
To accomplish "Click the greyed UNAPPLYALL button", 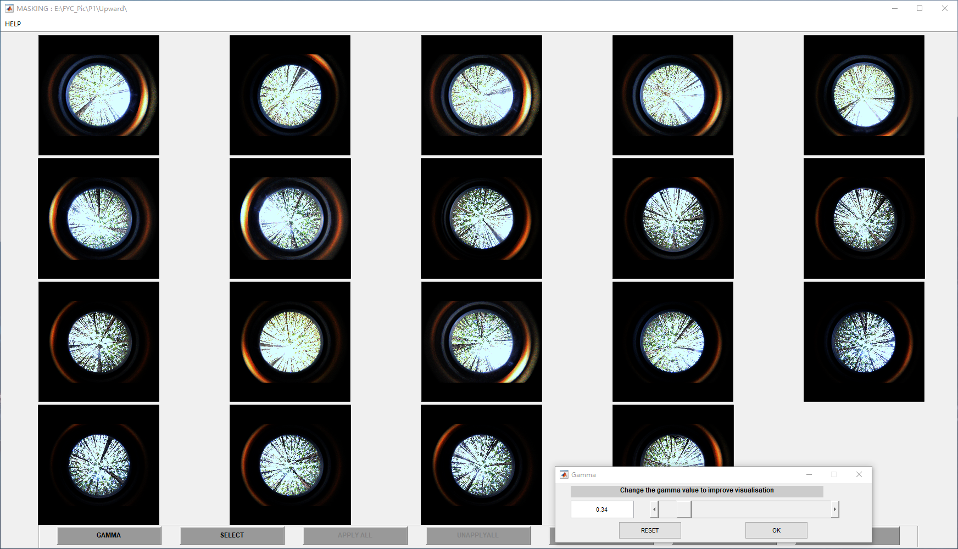I will point(478,535).
